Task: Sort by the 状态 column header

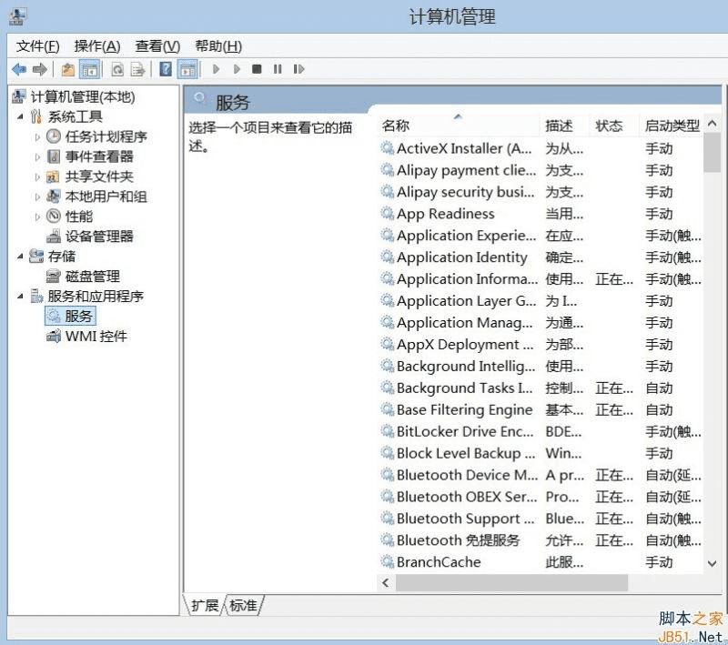Action: coord(613,126)
